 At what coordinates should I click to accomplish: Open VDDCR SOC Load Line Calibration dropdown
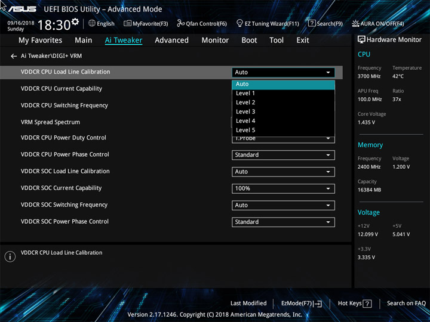click(283, 172)
